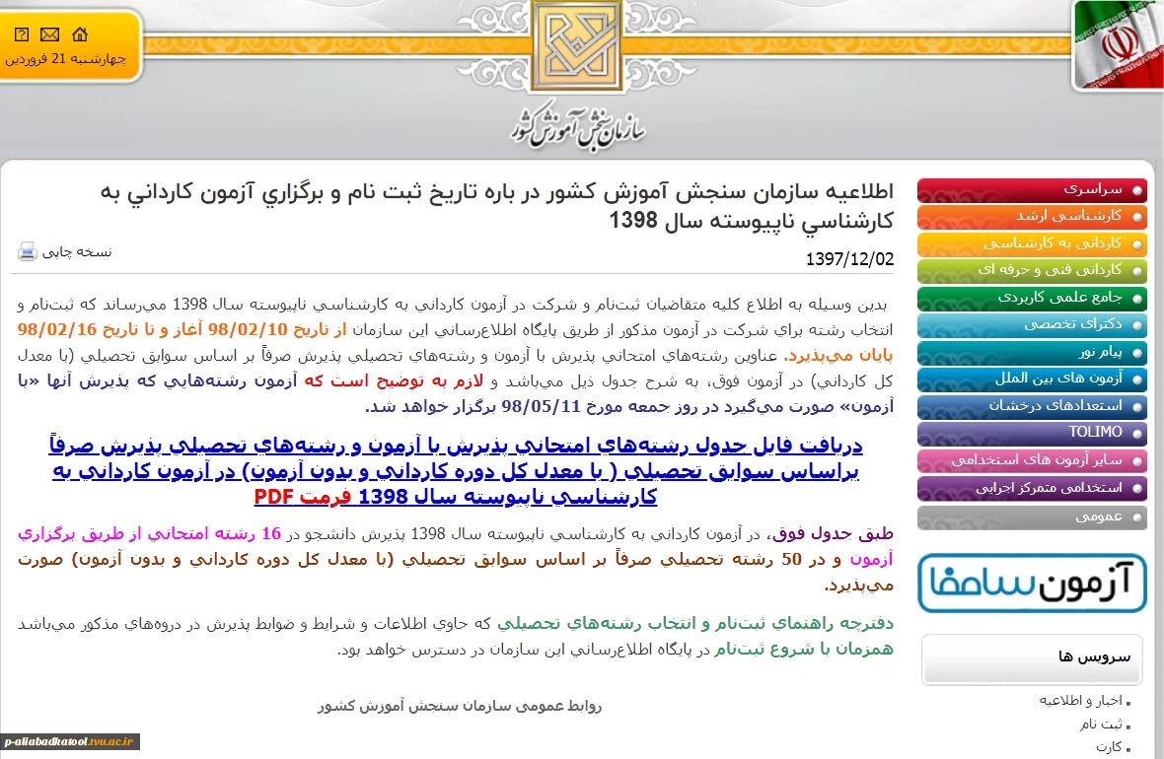The width and height of the screenshot is (1164, 759).
Task: Click the announcement title heading
Action: point(497,205)
